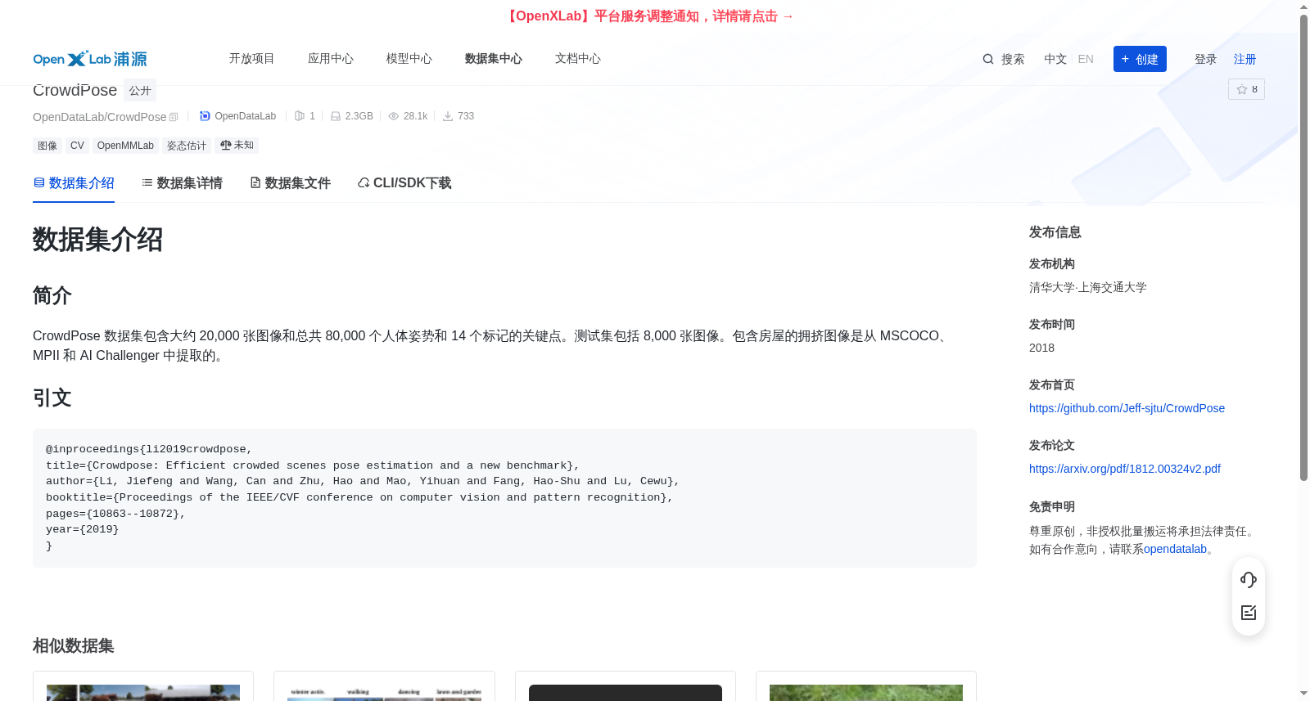Click the OpenDataLab organization logo
The image size is (1310, 701).
point(205,116)
